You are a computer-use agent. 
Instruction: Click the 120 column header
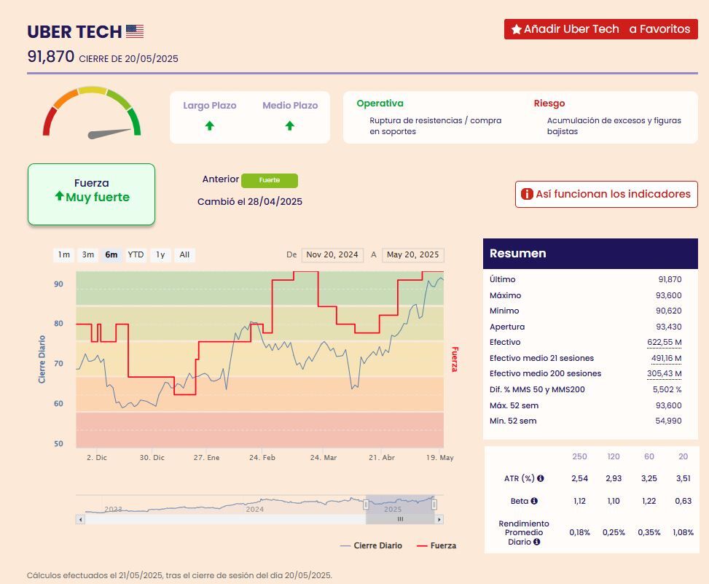(x=614, y=456)
